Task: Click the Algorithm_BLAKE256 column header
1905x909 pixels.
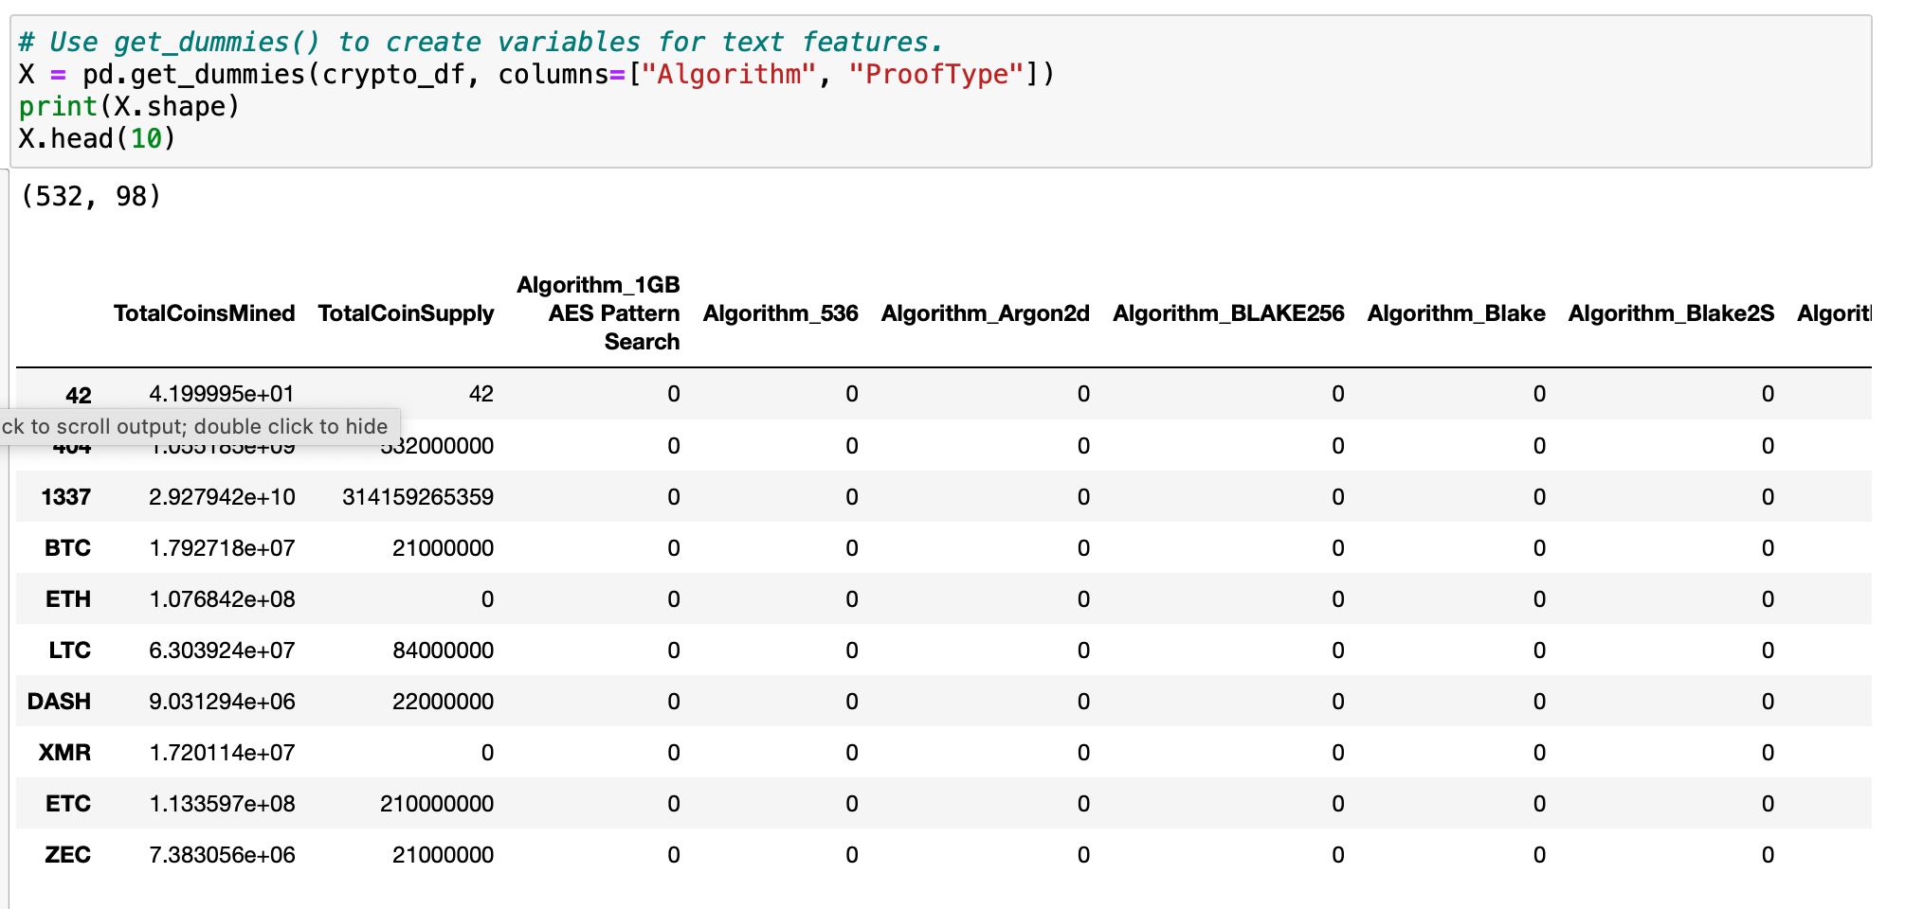Action: click(1228, 313)
